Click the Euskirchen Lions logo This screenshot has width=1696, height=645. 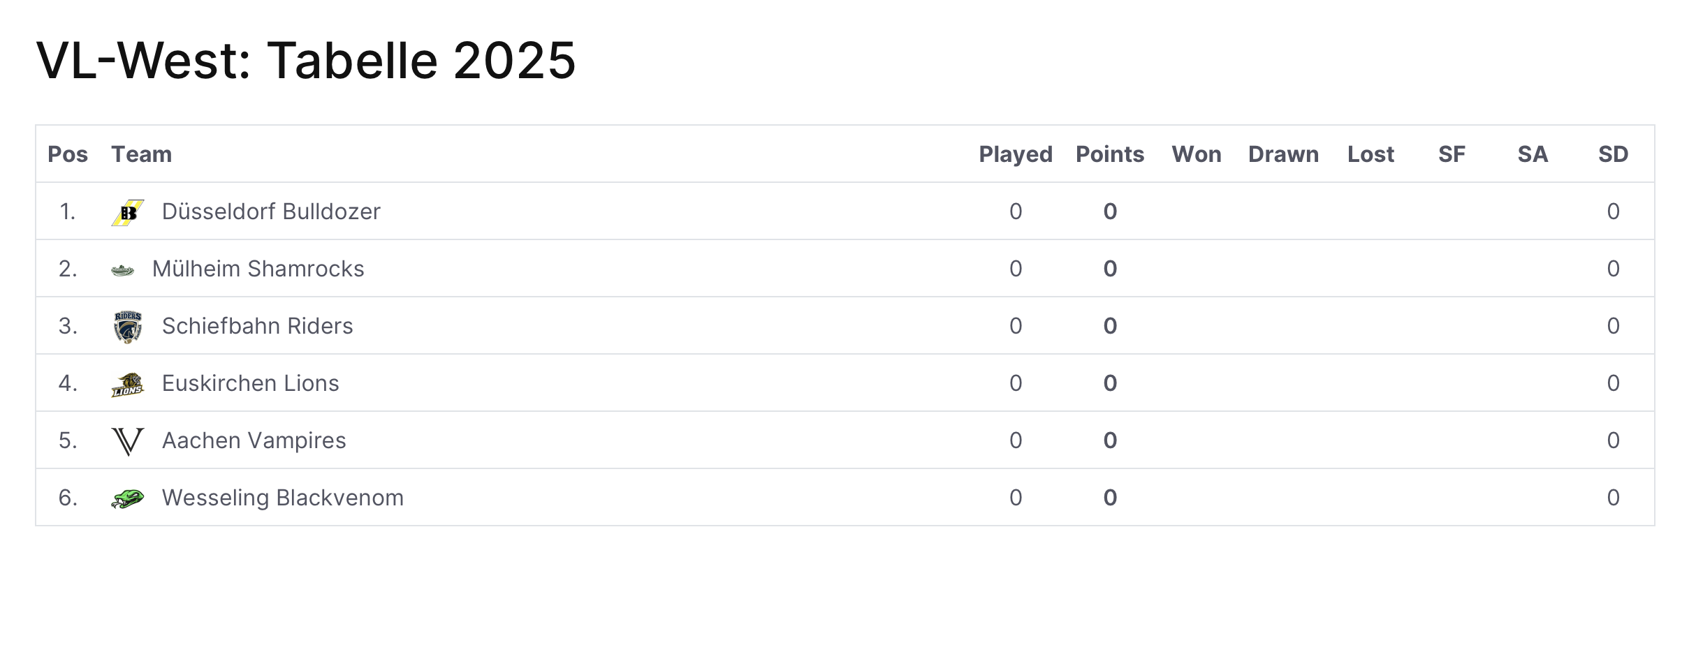click(128, 385)
